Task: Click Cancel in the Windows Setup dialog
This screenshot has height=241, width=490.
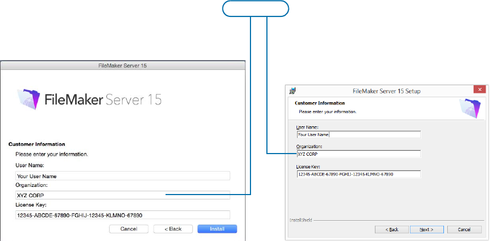Action: [x=464, y=230]
